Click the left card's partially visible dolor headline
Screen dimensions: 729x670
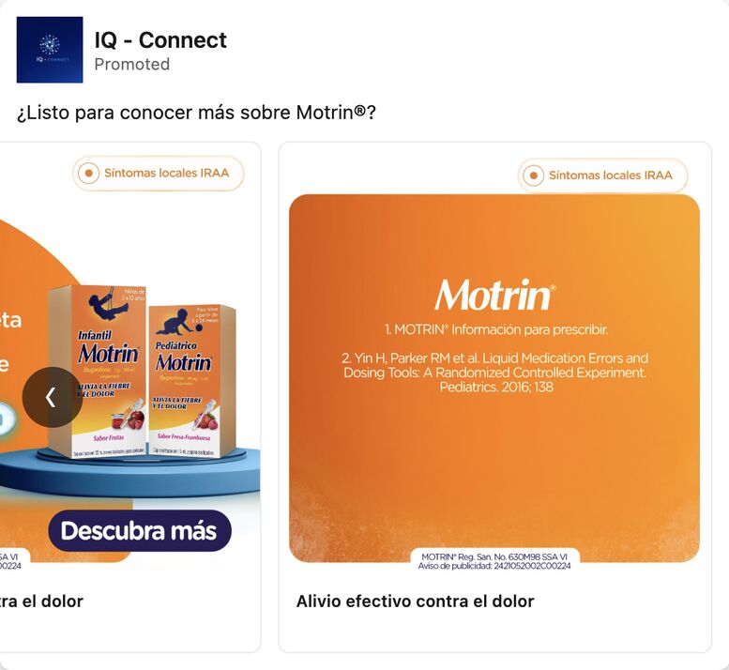[x=42, y=601]
